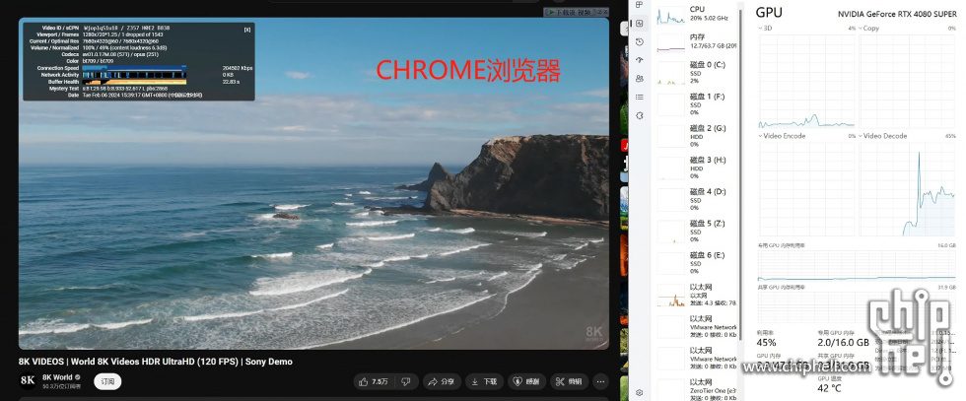Select 磁盘 4 (D:) in performance list
The width and height of the screenshot is (966, 401).
click(x=697, y=200)
